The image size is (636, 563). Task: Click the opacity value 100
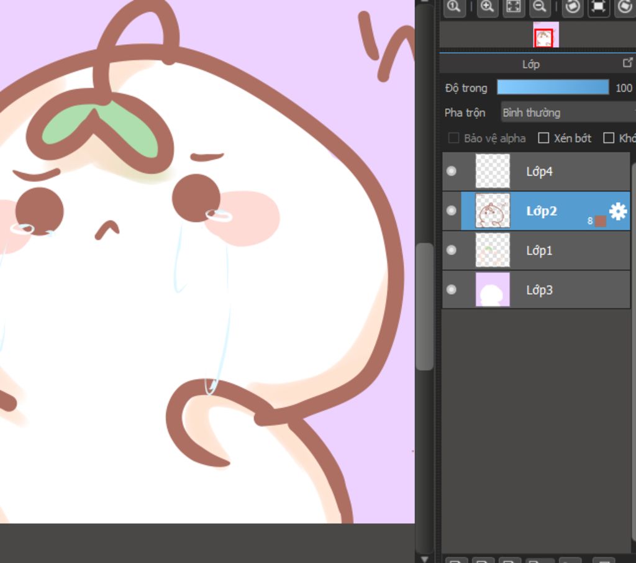click(x=624, y=88)
